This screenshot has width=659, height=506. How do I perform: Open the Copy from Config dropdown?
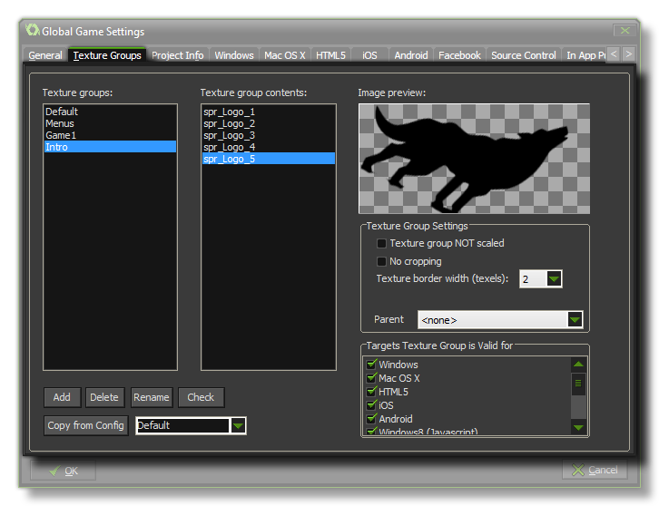click(x=238, y=425)
